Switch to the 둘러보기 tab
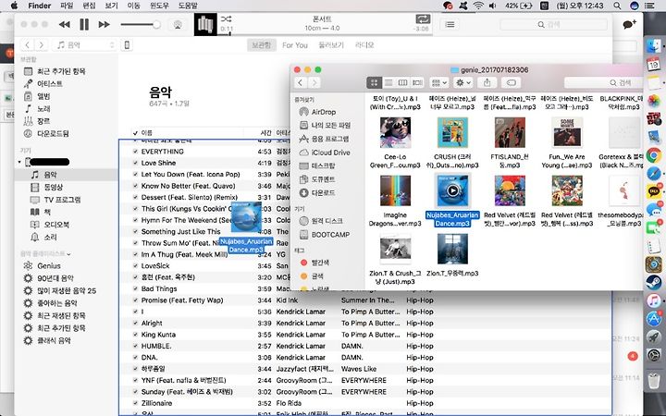This screenshot has height=416, width=666. tap(331, 45)
